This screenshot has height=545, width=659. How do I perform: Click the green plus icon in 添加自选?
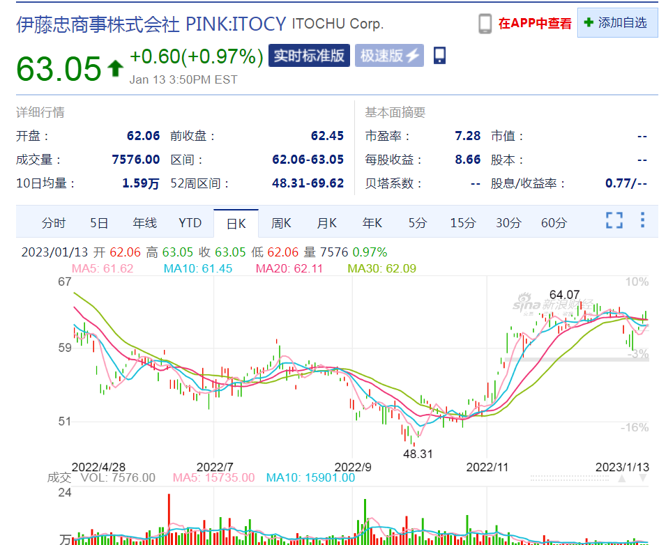coord(589,22)
